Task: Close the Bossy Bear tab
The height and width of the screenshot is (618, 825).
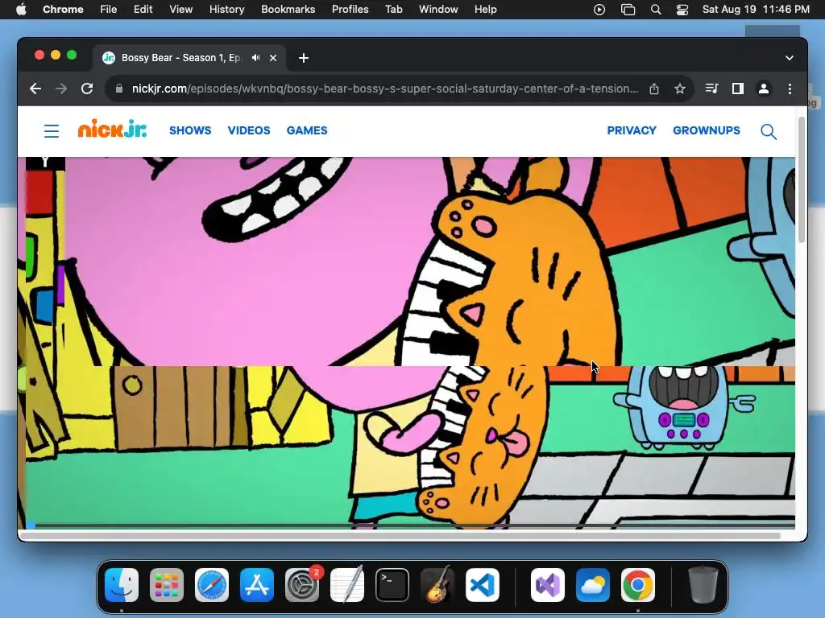Action: (x=273, y=58)
